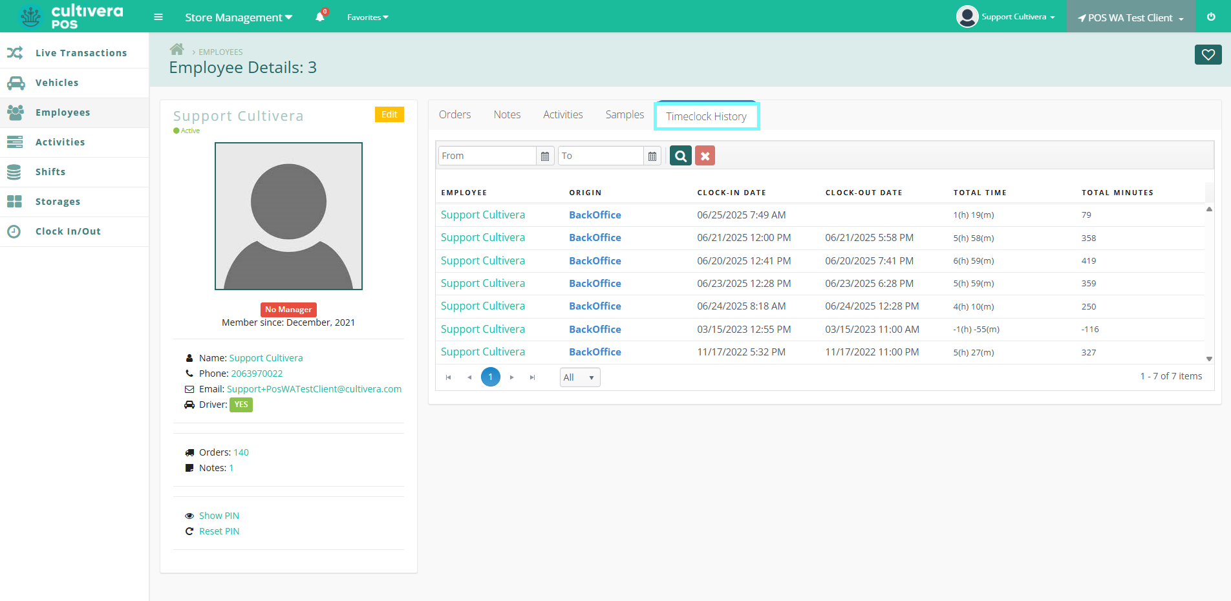Viewport: 1231px width, 601px height.
Task: Click the '-116' total minutes cell
Action: pos(1090,330)
